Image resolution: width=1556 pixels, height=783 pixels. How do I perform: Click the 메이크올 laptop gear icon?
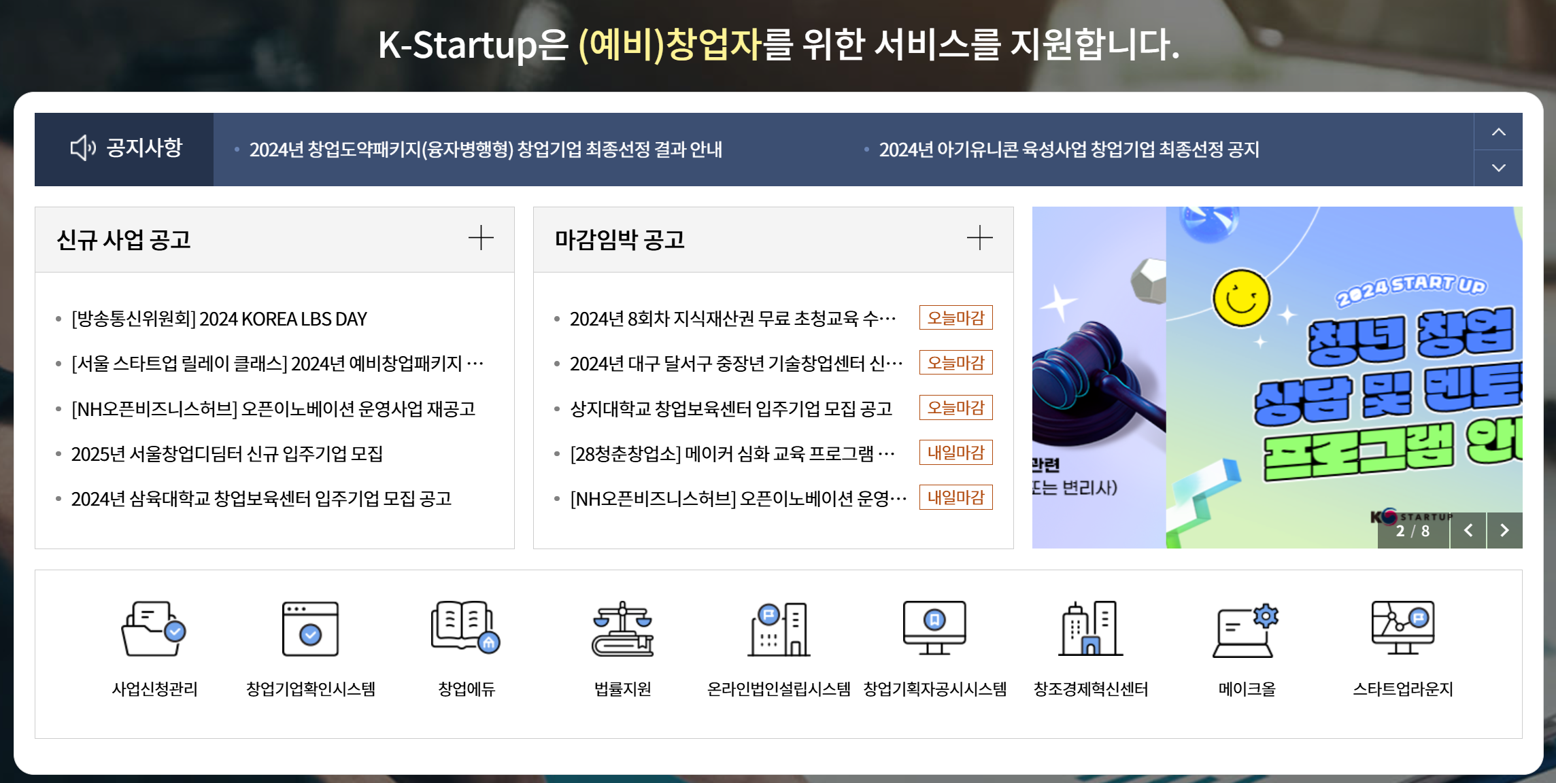point(1246,630)
